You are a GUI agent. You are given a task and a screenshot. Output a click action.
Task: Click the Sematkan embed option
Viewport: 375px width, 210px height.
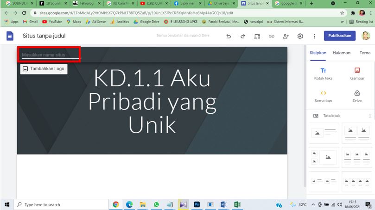coord(324,96)
